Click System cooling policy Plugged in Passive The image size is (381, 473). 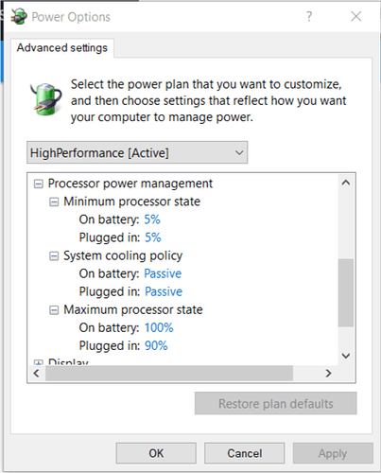coord(164,291)
